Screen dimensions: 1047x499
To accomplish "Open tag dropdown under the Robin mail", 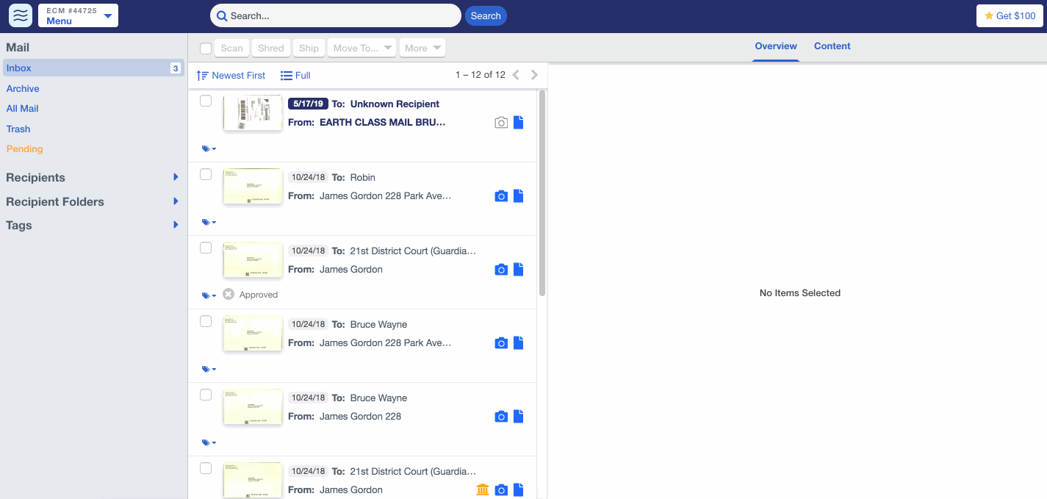I will pyautogui.click(x=209, y=222).
